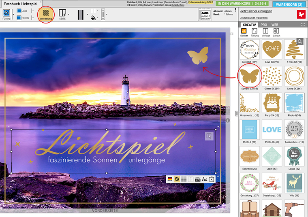Screen dimensions: 308x217
Task: Open the Vorlage panel icon
Action: pyautogui.click(x=265, y=32)
